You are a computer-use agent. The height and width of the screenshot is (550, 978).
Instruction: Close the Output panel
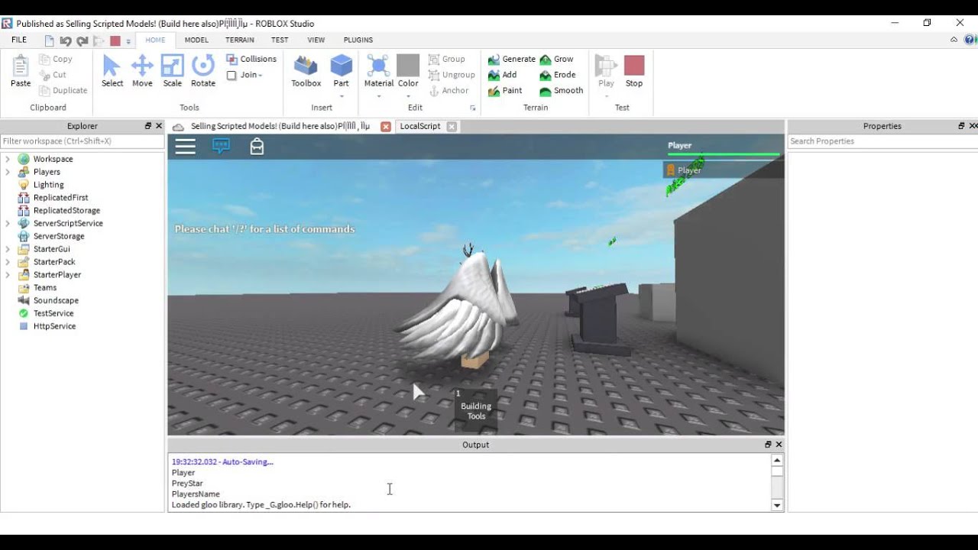point(779,445)
